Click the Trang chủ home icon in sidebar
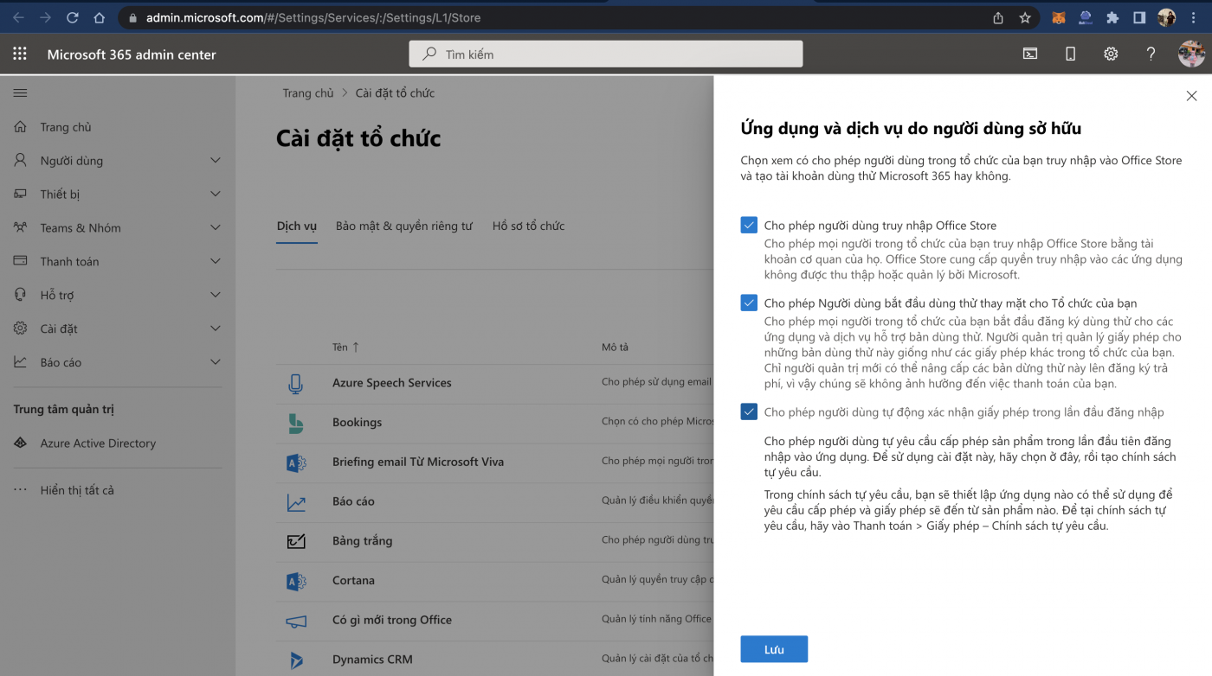The height and width of the screenshot is (676, 1212). (x=21, y=127)
